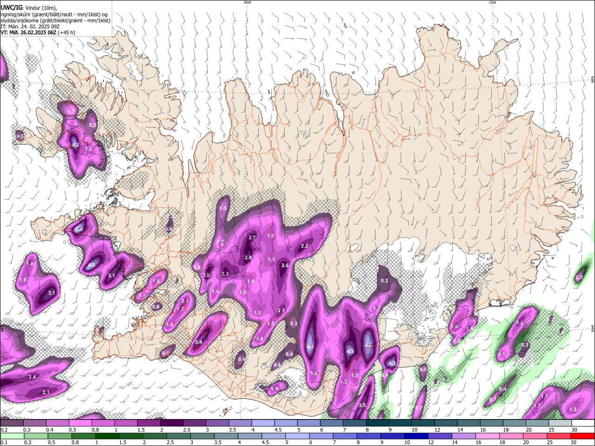Screen dimensions: 595x446
Task: Click the 'slydda/snjókoma' legend description line
Action: tap(55, 20)
